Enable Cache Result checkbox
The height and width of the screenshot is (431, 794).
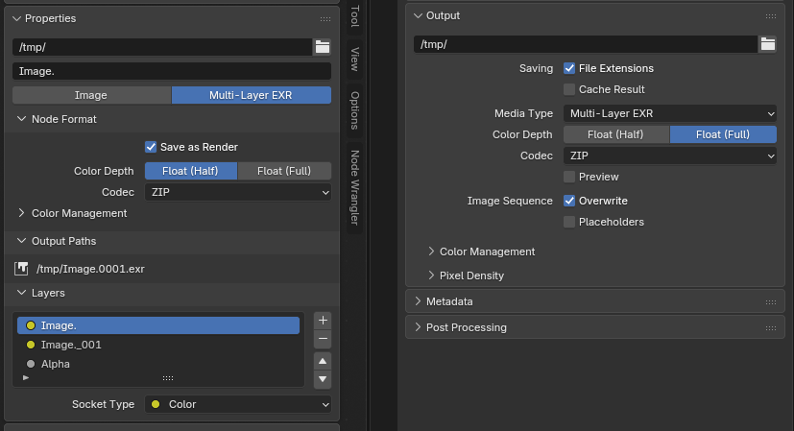coord(569,89)
